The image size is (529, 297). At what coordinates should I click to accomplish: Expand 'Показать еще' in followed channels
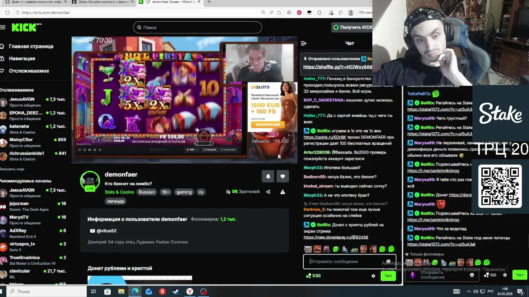coord(12,169)
